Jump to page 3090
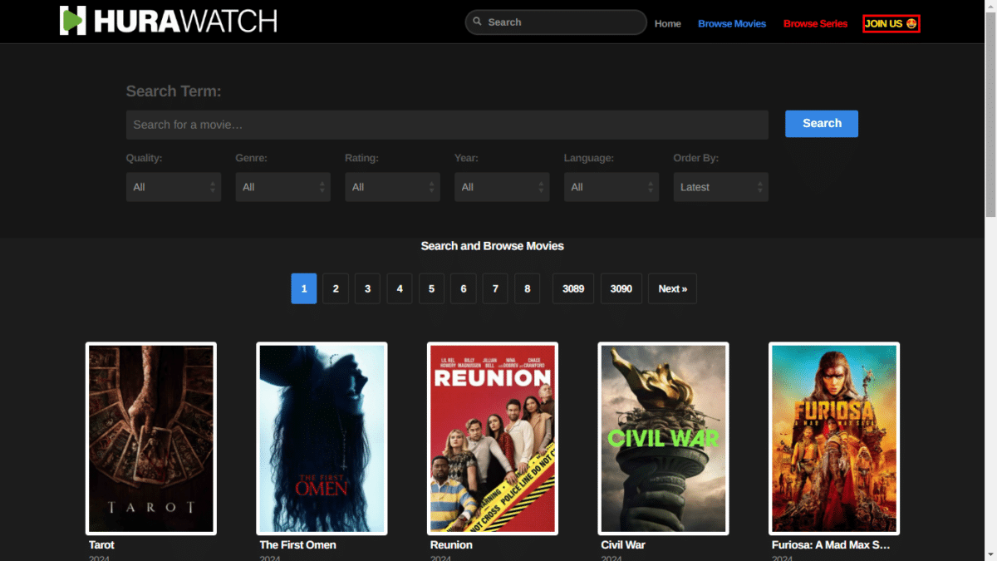This screenshot has width=997, height=561. pos(621,288)
